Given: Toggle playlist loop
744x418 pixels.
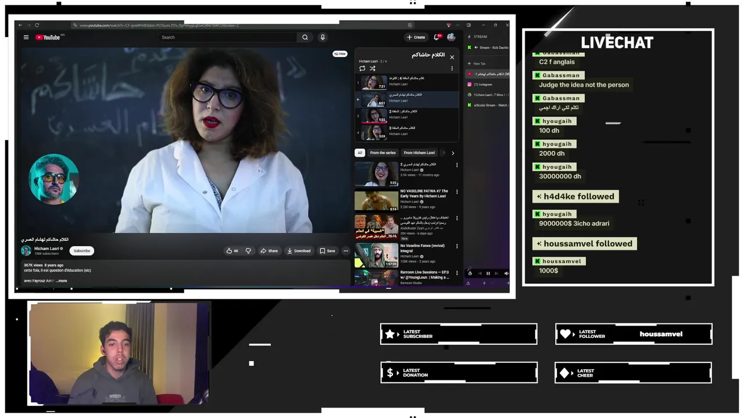Looking at the screenshot, I should pyautogui.click(x=362, y=69).
